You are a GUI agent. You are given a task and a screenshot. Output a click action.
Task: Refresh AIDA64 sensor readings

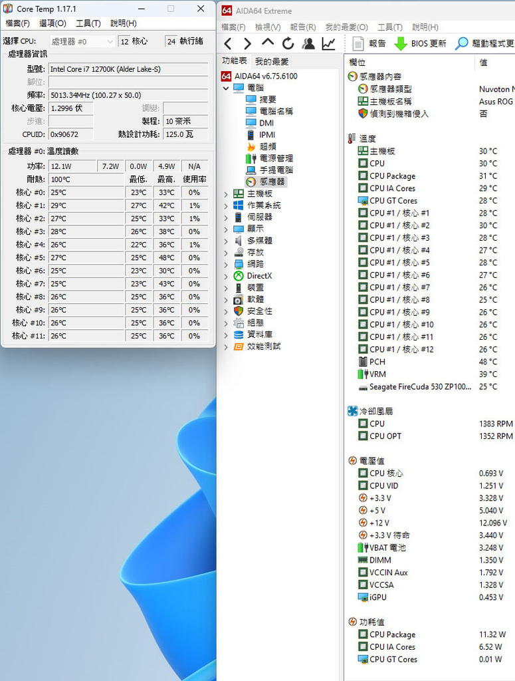click(288, 43)
